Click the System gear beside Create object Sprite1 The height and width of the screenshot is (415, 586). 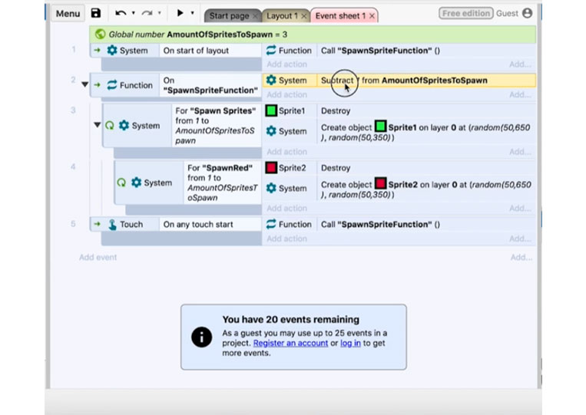point(271,131)
